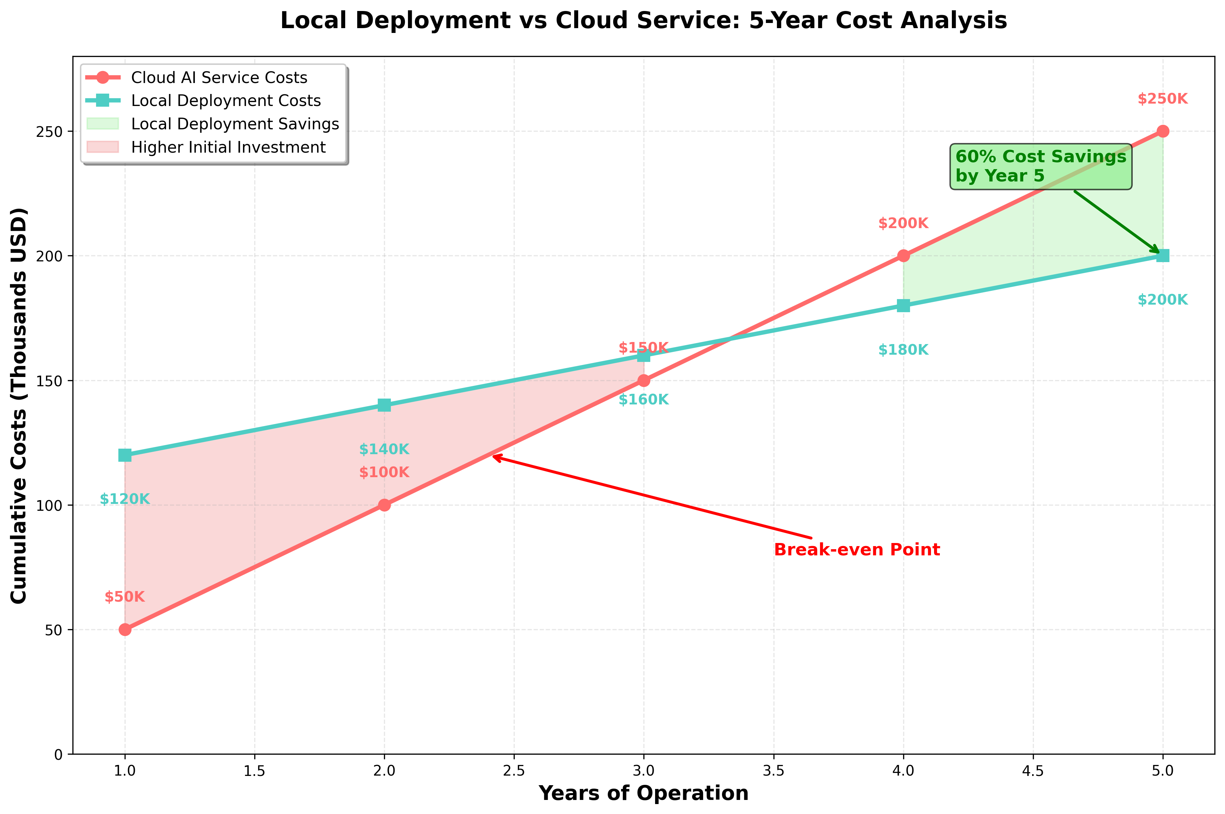Click the local cost square marker at year 2
This screenshot has width=1225, height=814.
(x=384, y=405)
